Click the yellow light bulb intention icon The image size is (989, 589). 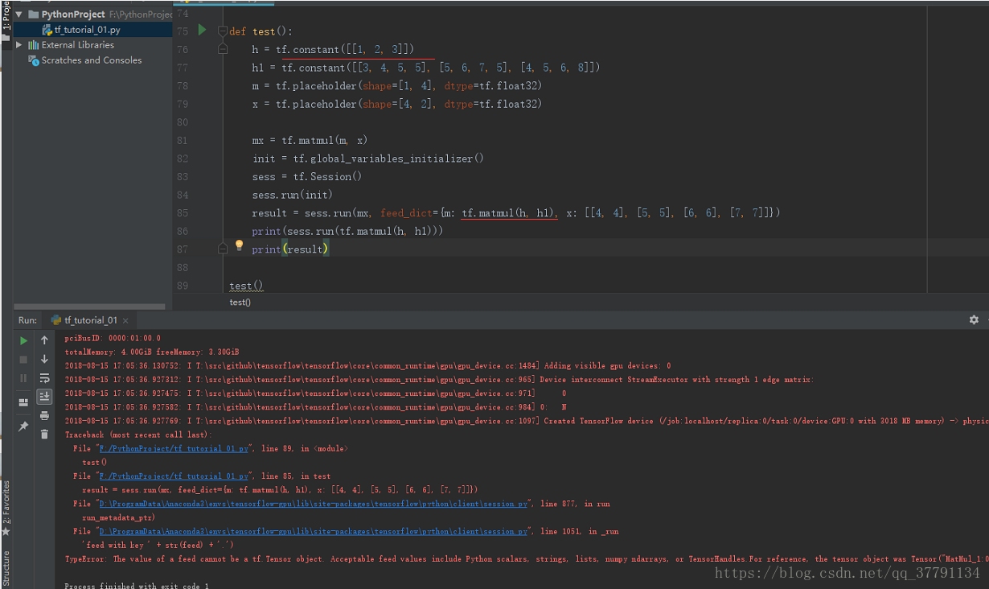point(239,245)
